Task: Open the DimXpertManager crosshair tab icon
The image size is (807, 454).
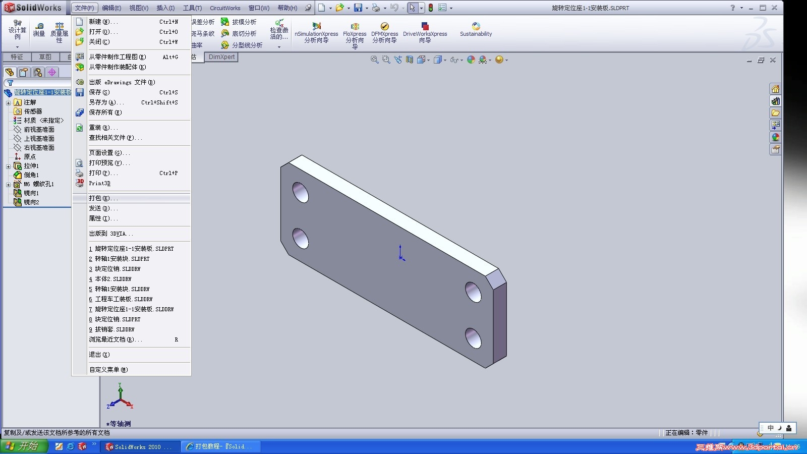Action: pos(51,72)
